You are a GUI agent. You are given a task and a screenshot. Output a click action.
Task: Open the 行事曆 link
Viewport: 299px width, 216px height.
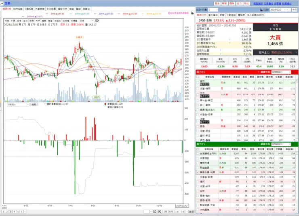coord(278,3)
